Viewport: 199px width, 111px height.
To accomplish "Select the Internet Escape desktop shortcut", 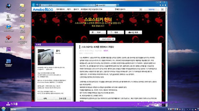I will click(8, 28).
